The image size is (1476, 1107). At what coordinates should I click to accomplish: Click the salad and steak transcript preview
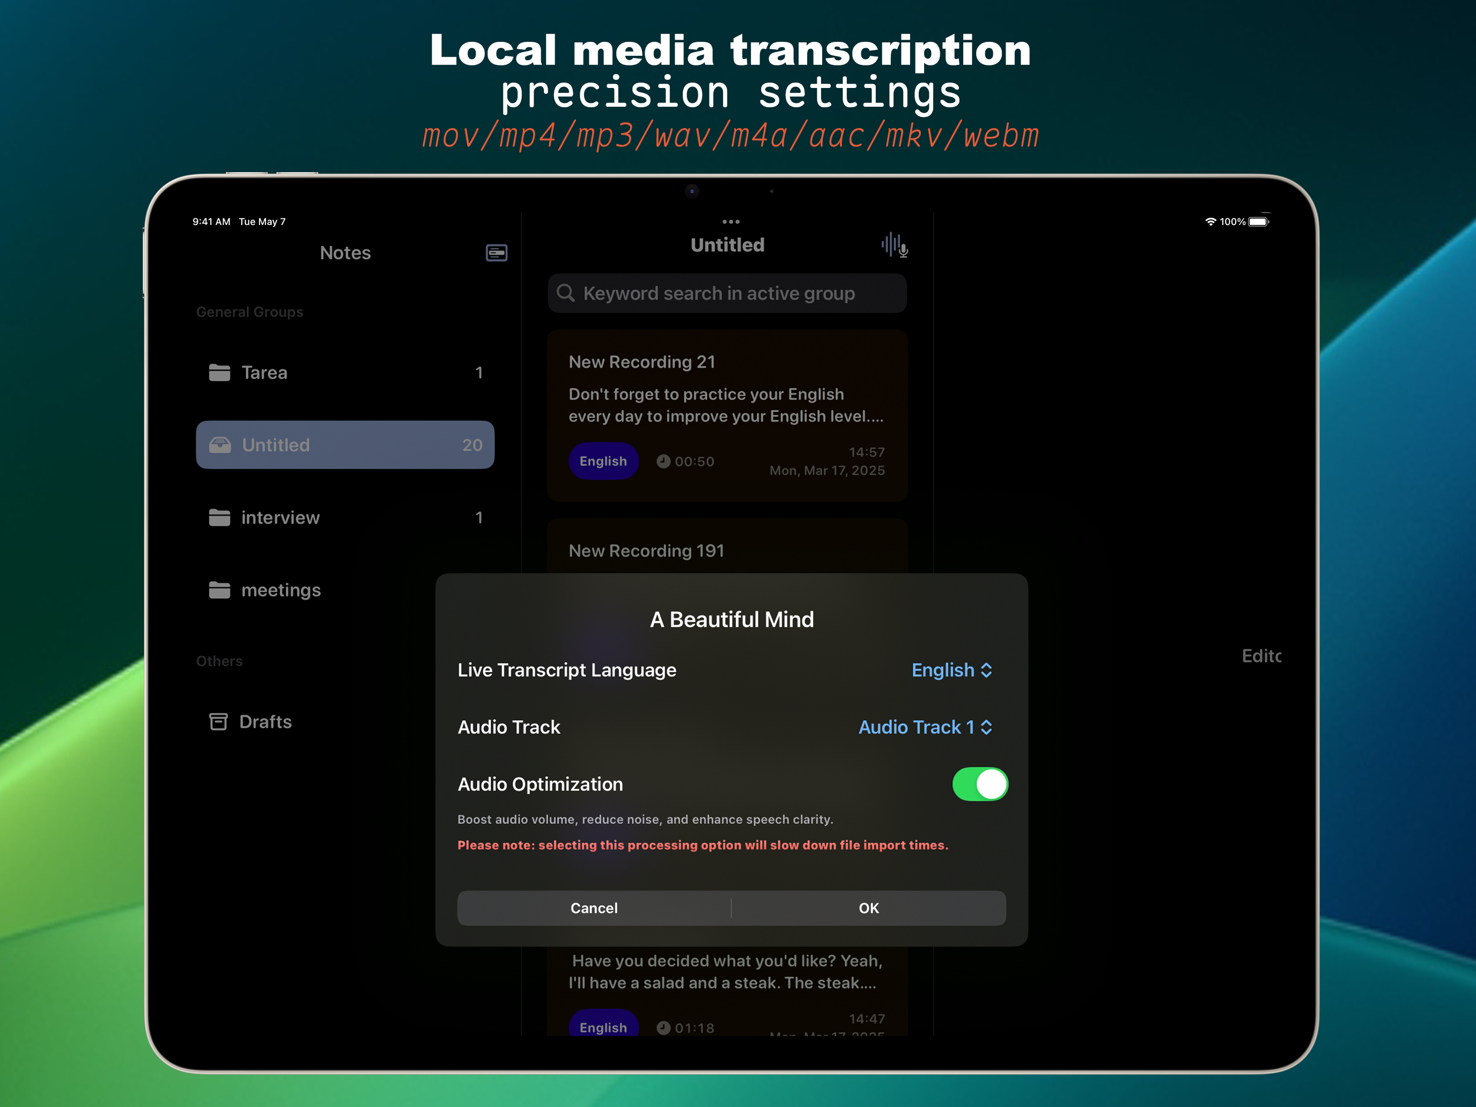725,971
